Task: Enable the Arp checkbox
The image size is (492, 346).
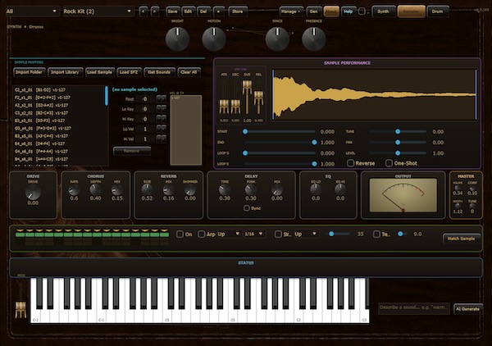Action: click(x=202, y=234)
